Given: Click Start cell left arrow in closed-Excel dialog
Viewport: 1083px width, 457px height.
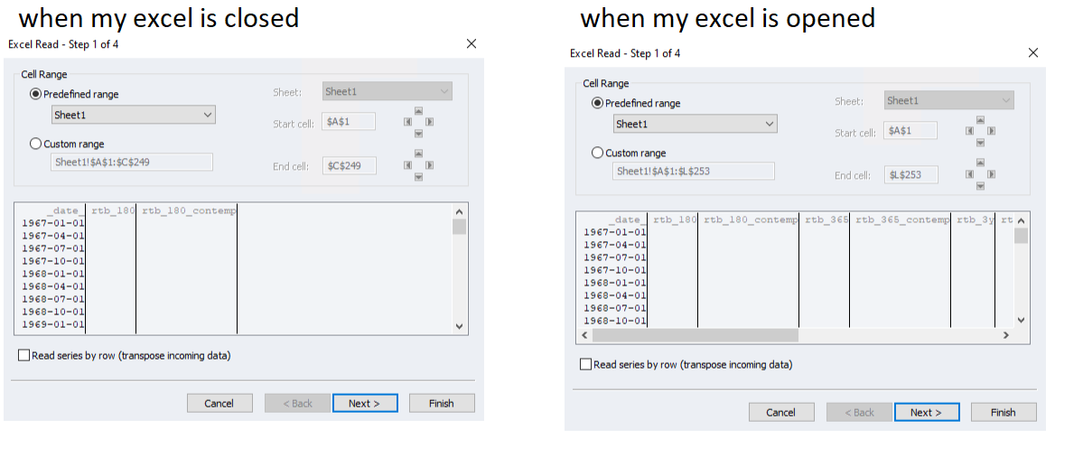Looking at the screenshot, I should (x=407, y=122).
